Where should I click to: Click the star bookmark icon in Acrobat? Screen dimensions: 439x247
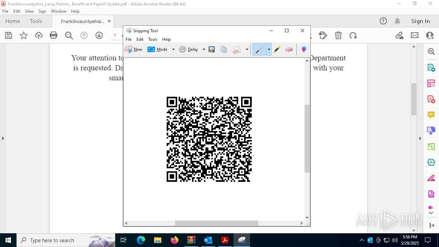24,35
